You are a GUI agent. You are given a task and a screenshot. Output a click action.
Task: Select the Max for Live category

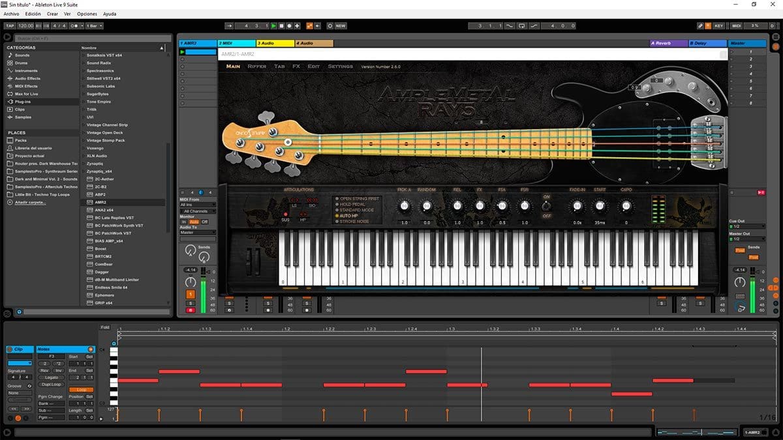pos(26,95)
